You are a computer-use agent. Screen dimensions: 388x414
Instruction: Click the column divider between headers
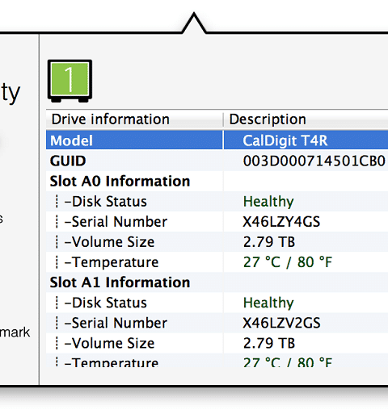pyautogui.click(x=223, y=119)
